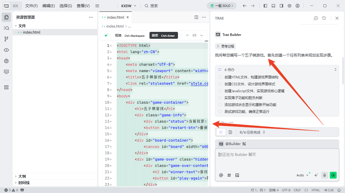
Task: Select the source control icon
Action: coord(6,39)
